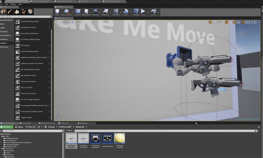Image resolution: width=263 pixels, height=158 pixels.
Task: Toggle grid snapping in viewport
Action: (227, 22)
